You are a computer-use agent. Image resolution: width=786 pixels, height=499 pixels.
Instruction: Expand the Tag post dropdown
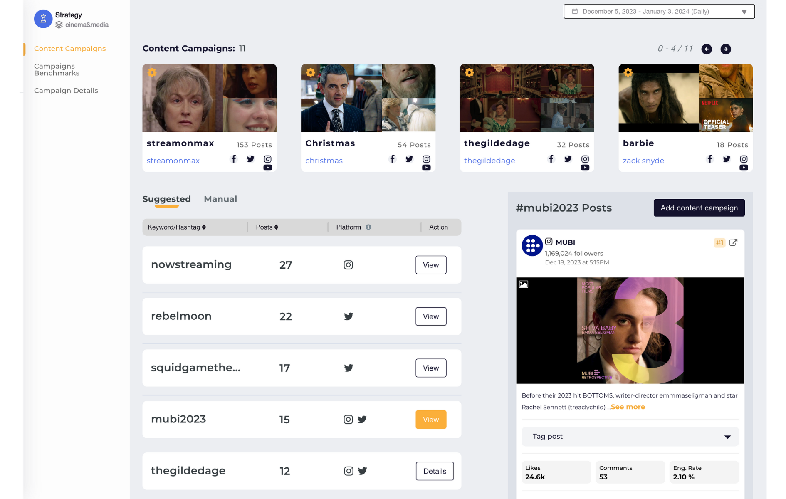point(630,437)
